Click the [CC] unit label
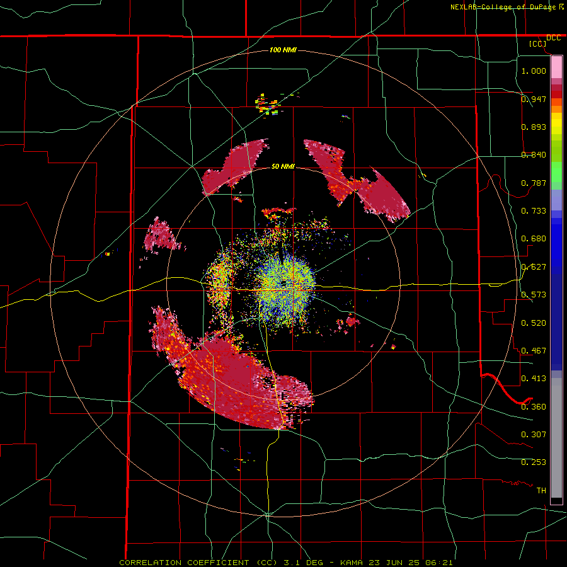Image resolution: width=567 pixels, height=567 pixels. pyautogui.click(x=537, y=43)
